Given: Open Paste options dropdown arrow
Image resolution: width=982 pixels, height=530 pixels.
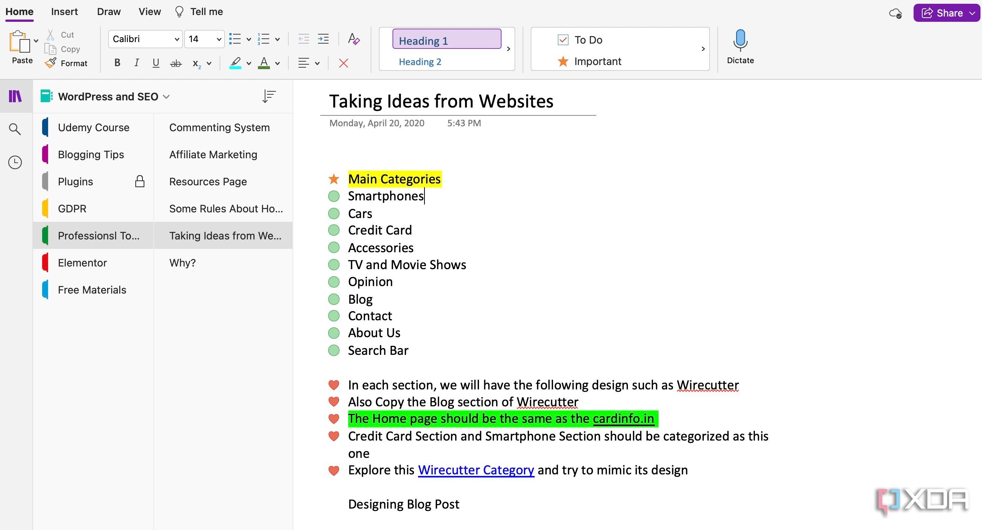Looking at the screenshot, I should [36, 41].
